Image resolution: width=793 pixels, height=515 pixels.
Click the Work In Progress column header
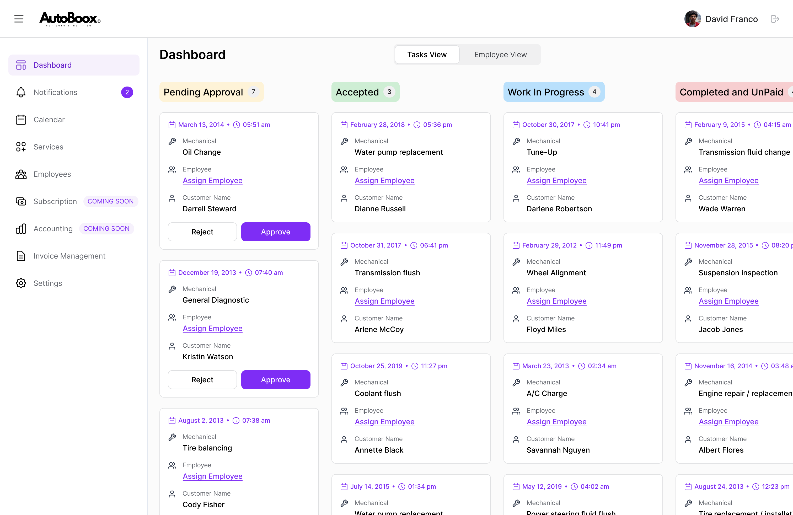554,92
